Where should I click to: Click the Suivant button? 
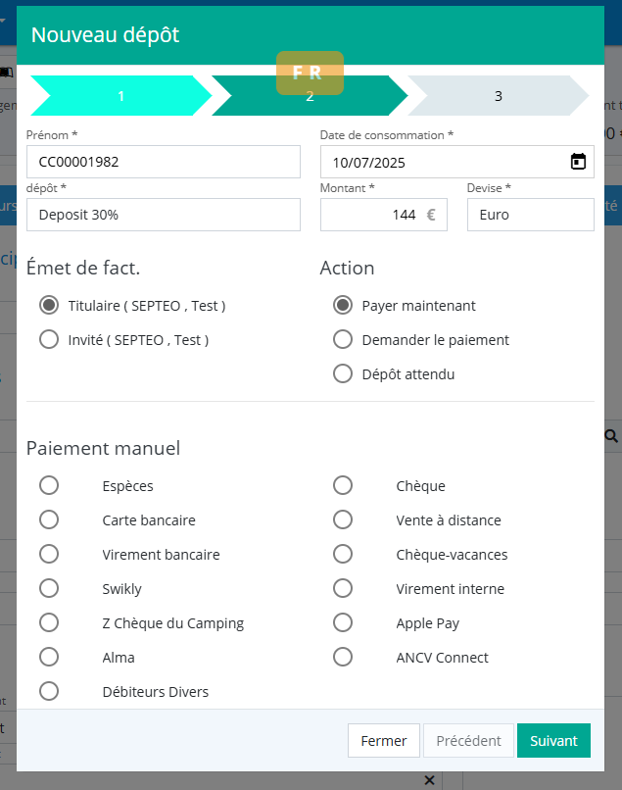pos(553,741)
